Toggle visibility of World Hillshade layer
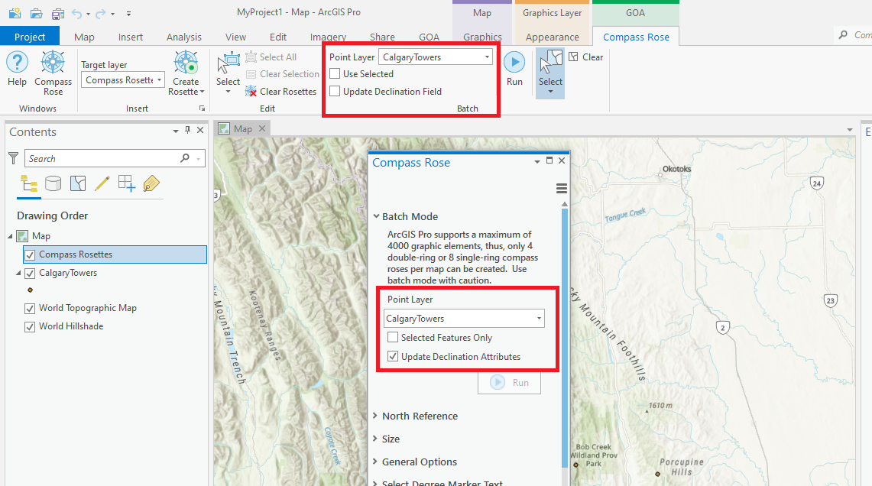The width and height of the screenshot is (872, 486). pyautogui.click(x=28, y=326)
